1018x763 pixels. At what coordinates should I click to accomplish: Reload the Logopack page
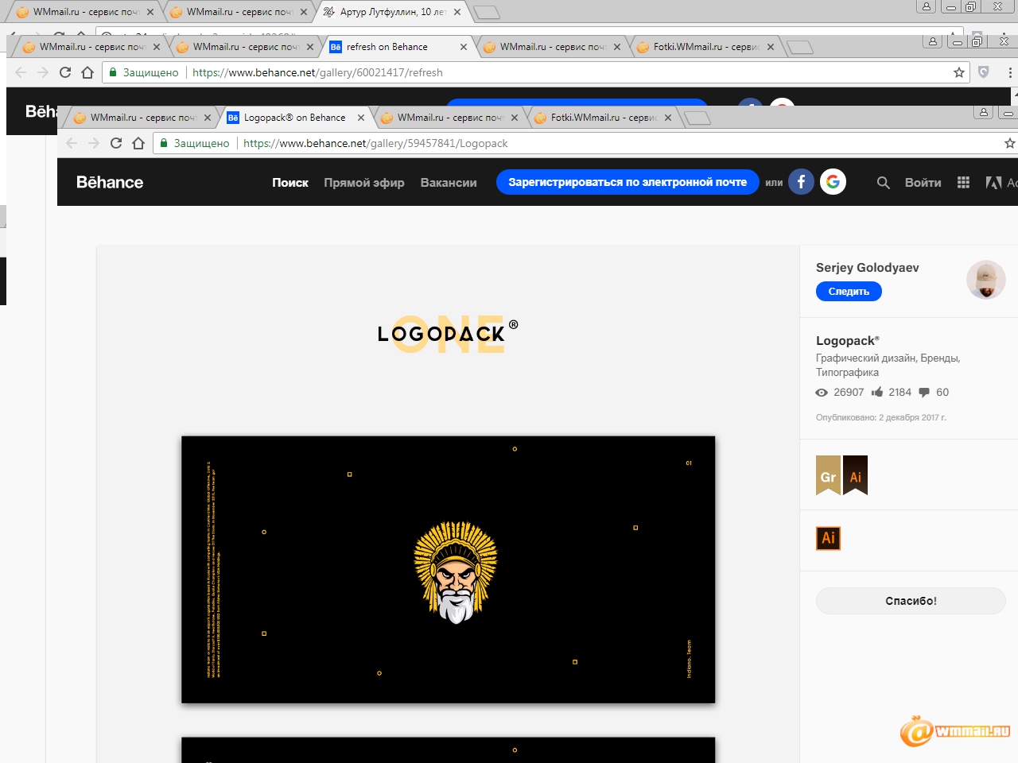coord(116,143)
